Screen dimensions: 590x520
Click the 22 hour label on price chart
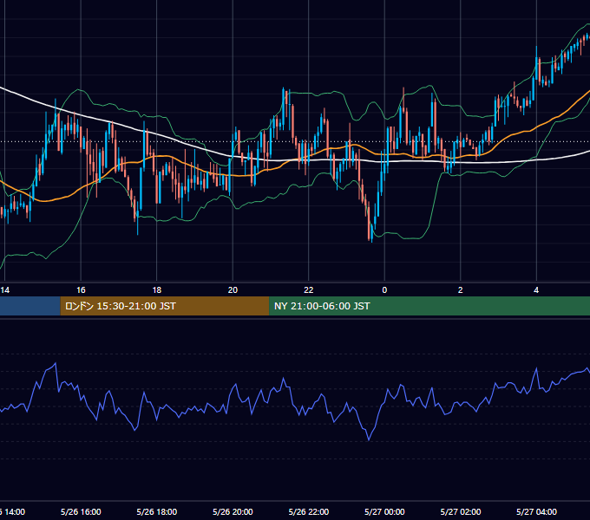(x=309, y=290)
